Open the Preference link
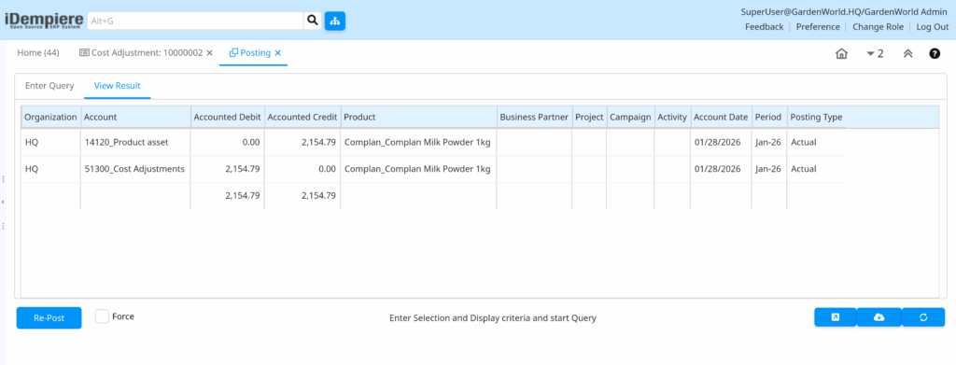The width and height of the screenshot is (956, 365). (818, 27)
